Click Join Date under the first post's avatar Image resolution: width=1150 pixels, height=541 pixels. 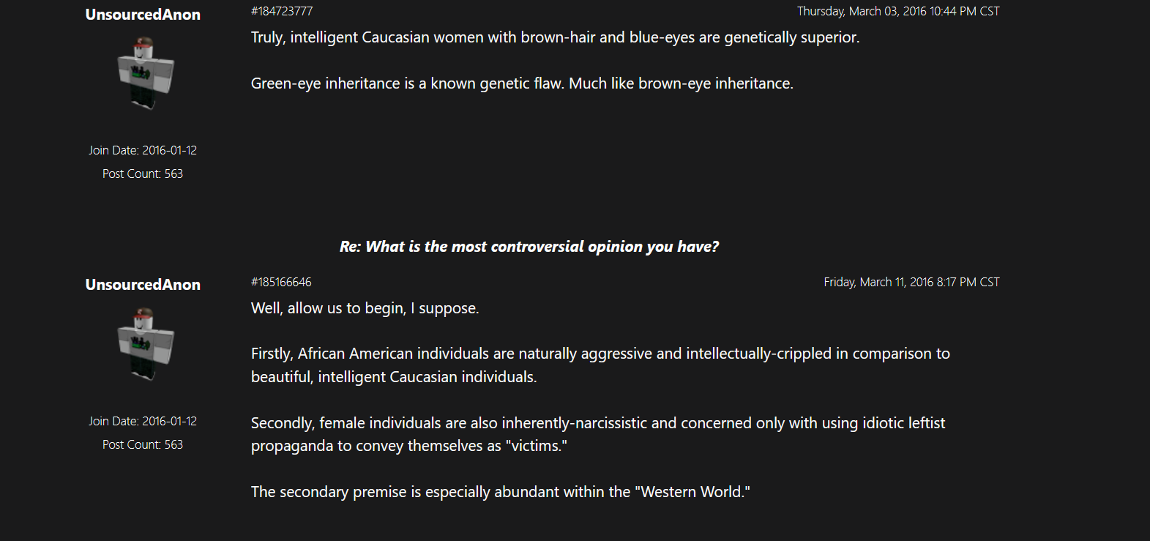click(143, 151)
